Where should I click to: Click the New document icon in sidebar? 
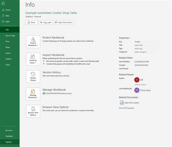[x=3, y=16]
